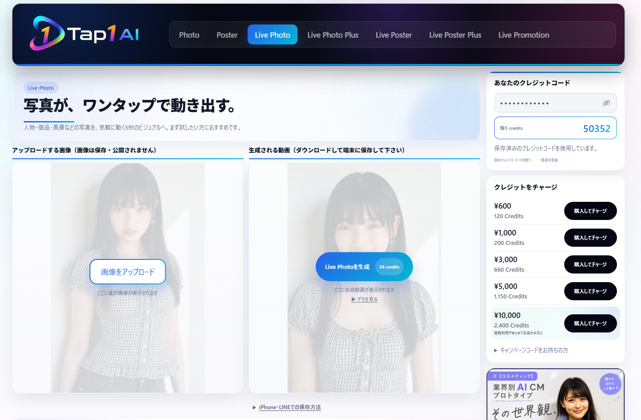Expand iPhone・LINEでの保存方法 section
The height and width of the screenshot is (420, 641).
287,407
